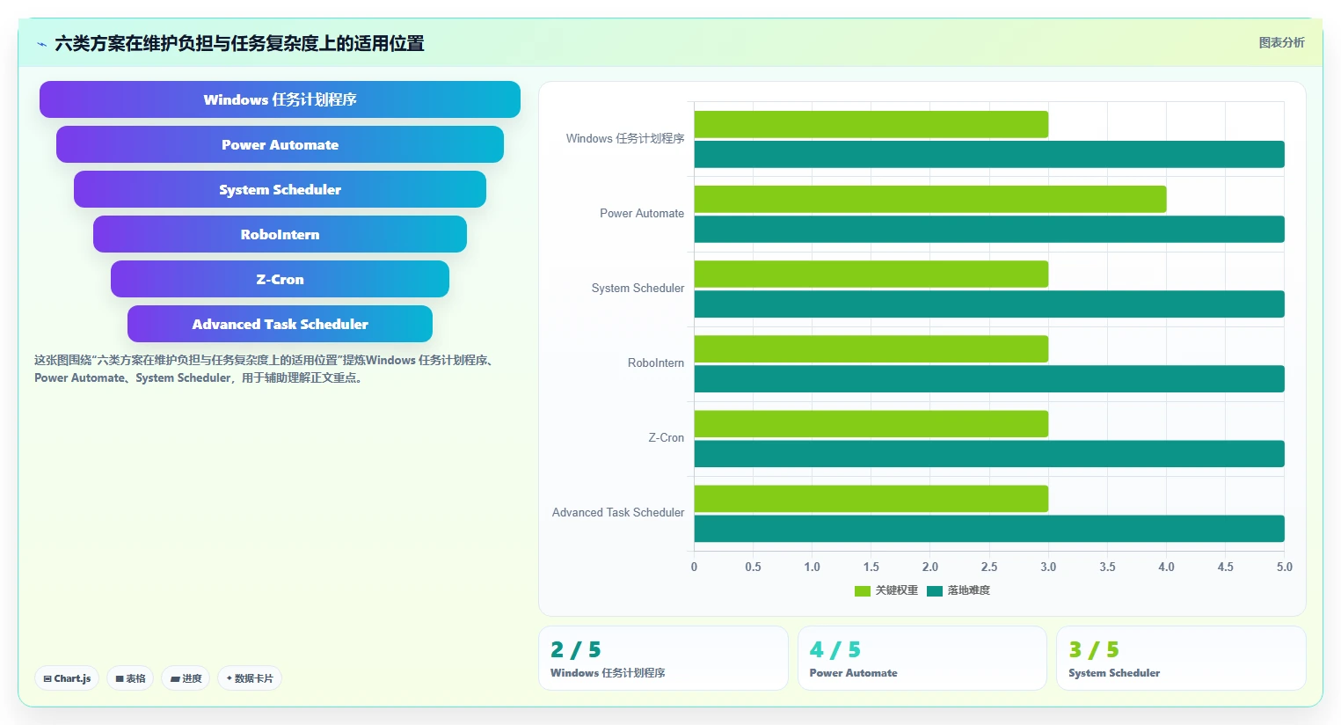Screen dimensions: 1341x725
Task: Click the 落地难度 legend text
Action: (x=969, y=590)
